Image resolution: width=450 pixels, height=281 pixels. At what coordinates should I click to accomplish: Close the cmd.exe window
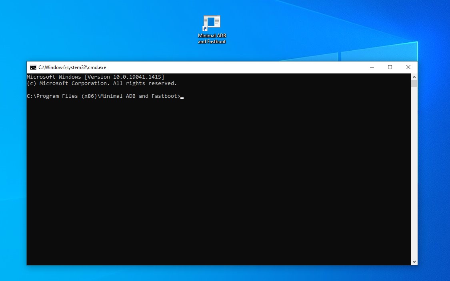click(x=408, y=67)
